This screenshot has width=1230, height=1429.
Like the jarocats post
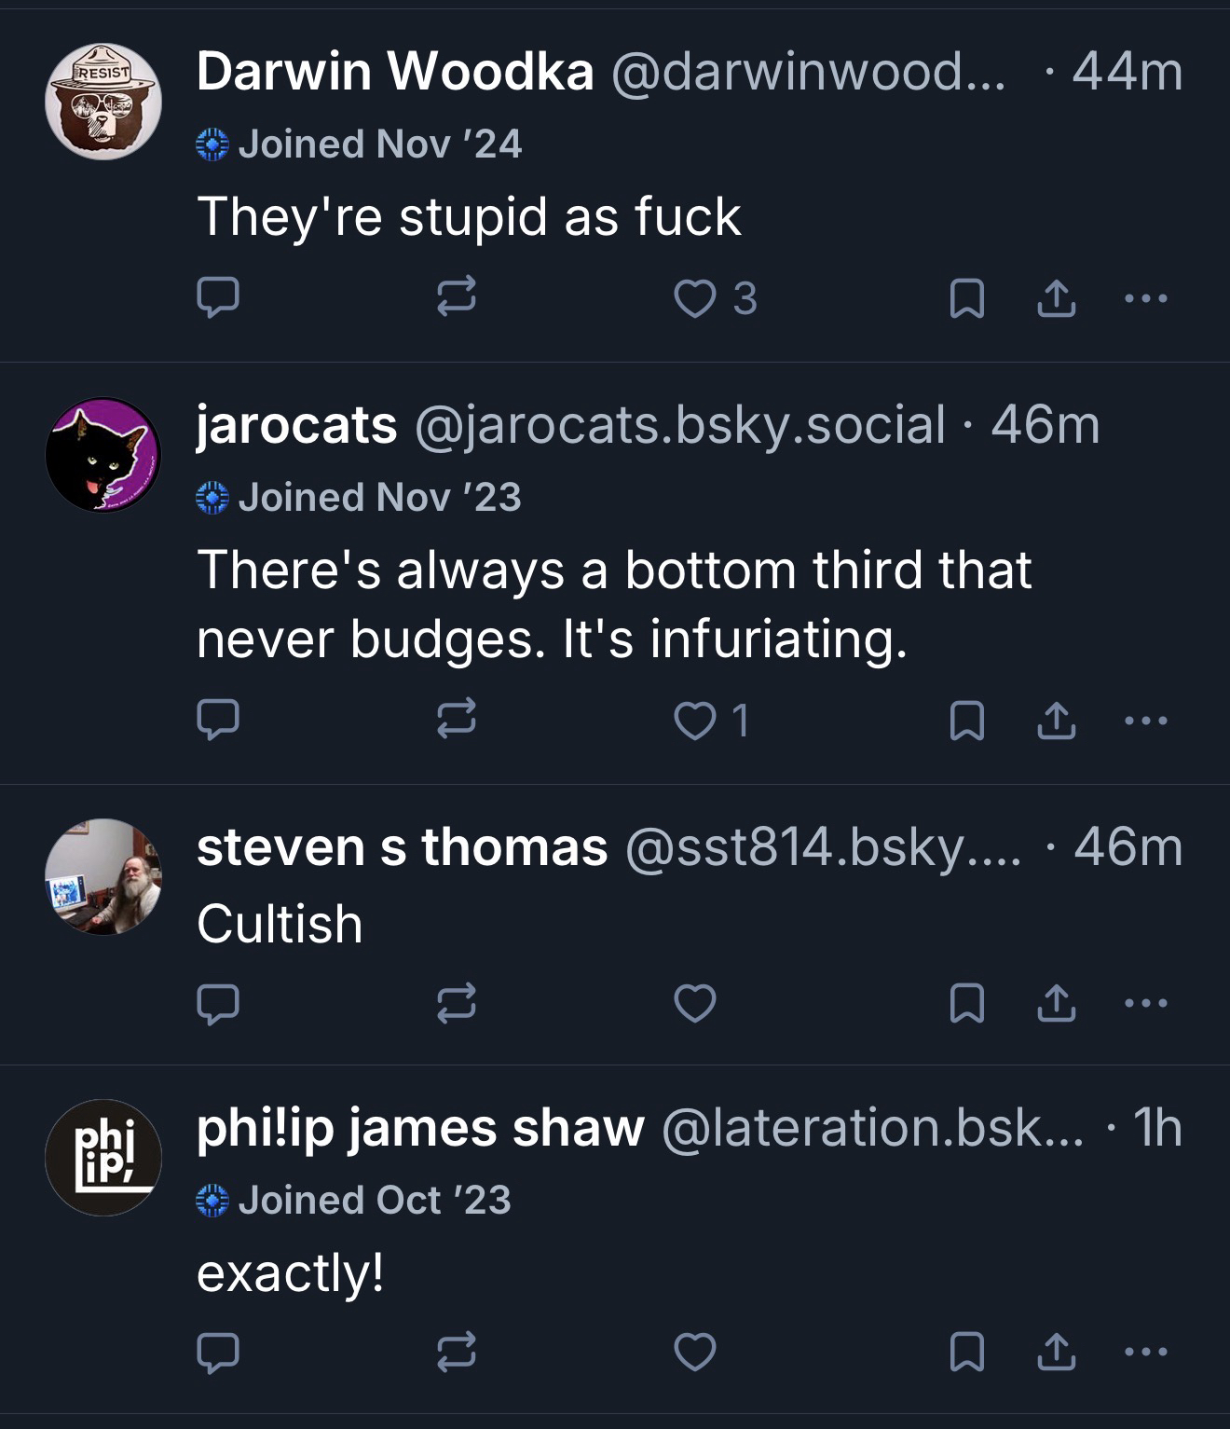click(x=695, y=721)
